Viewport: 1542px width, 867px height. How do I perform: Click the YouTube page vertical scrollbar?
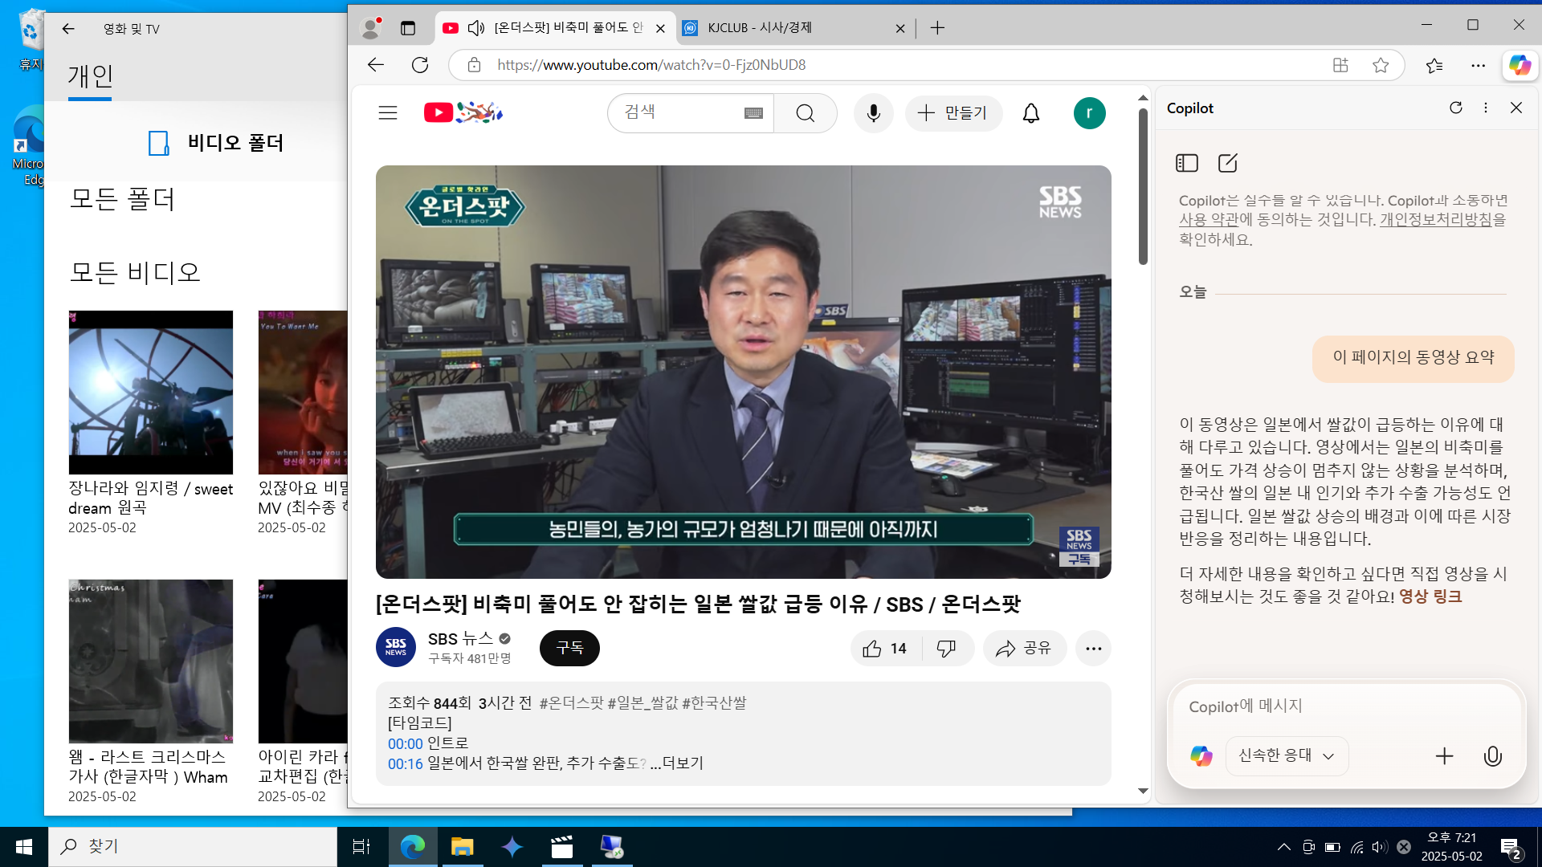pos(1143,185)
